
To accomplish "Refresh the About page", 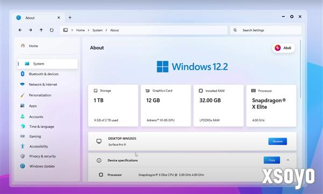I will point(52,30).
